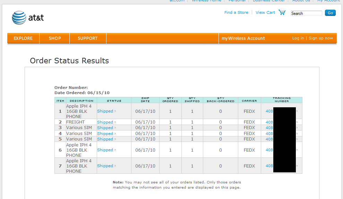Open the SHOP menu
343x199 pixels.
pyautogui.click(x=55, y=38)
